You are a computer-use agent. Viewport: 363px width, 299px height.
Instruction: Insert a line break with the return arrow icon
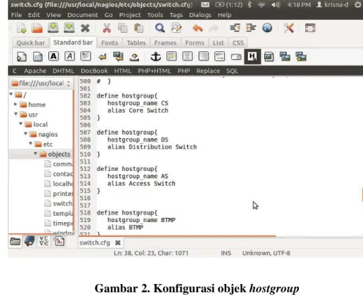(x=102, y=57)
